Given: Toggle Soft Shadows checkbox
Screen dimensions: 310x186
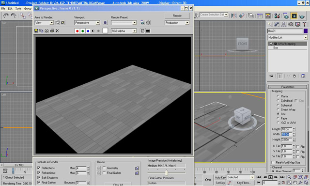Looking at the screenshot, I should (x=39, y=177).
